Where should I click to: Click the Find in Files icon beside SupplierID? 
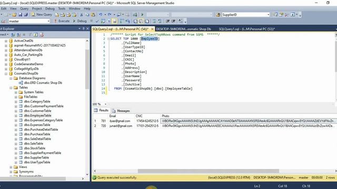pos(218,15)
